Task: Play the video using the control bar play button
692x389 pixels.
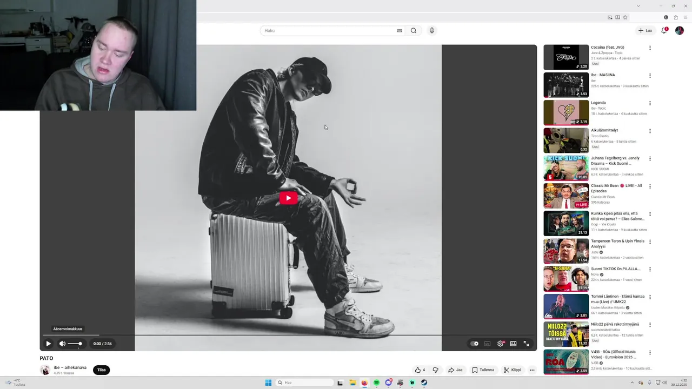Action: pyautogui.click(x=48, y=344)
